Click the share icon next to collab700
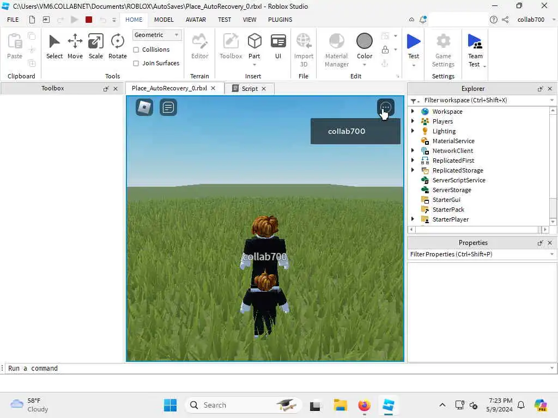Viewport: 558px width, 418px height. (x=505, y=20)
